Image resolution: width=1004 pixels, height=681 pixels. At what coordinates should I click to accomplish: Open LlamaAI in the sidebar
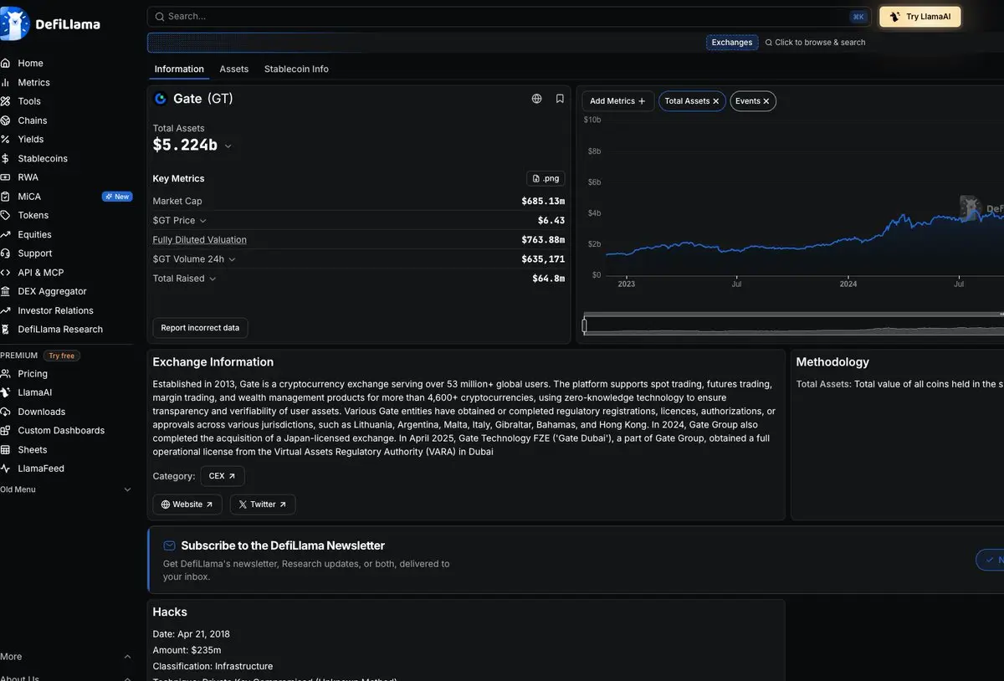[35, 392]
